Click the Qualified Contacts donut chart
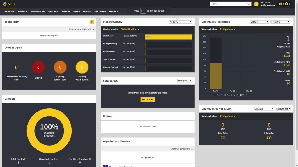Viewport: 298px width, 167px height. click(49, 131)
